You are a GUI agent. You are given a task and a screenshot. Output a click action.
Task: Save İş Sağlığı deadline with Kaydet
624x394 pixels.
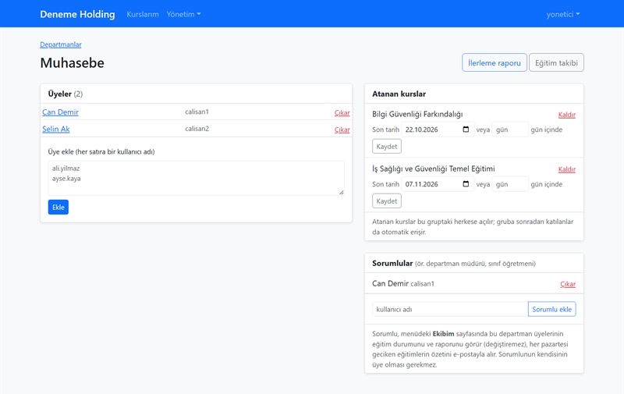387,201
